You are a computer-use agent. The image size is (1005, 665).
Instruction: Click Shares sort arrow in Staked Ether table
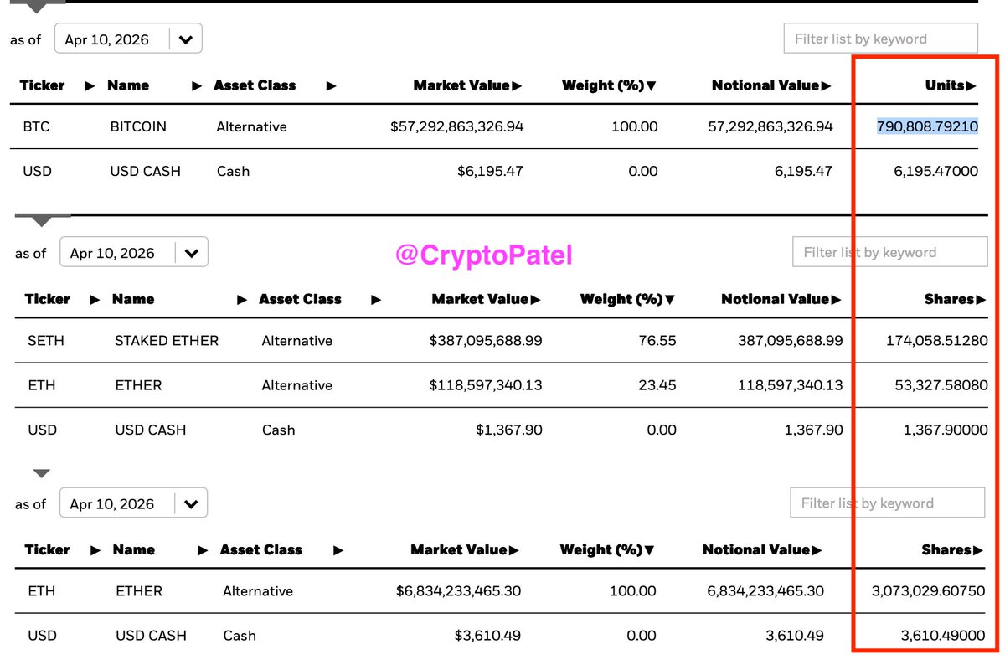tap(981, 299)
